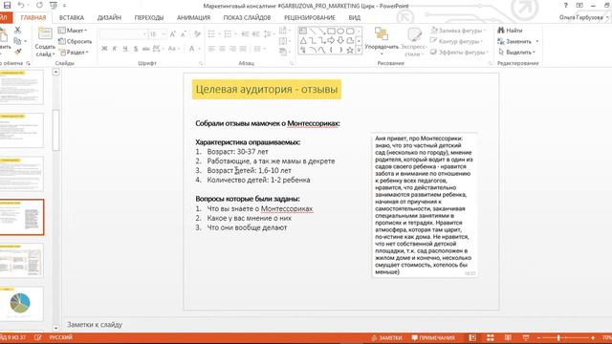This screenshot has width=612, height=344.
Task: Redo the last action
Action: click(x=39, y=6)
